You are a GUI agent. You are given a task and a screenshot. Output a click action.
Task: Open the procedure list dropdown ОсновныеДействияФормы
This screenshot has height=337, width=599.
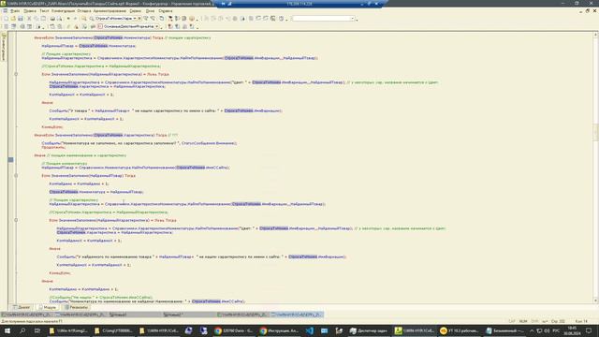coord(157,27)
